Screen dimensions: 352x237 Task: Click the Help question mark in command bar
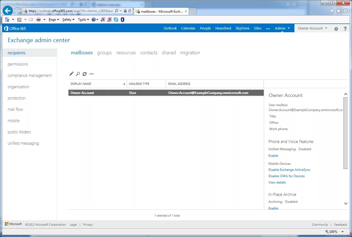point(94,20)
